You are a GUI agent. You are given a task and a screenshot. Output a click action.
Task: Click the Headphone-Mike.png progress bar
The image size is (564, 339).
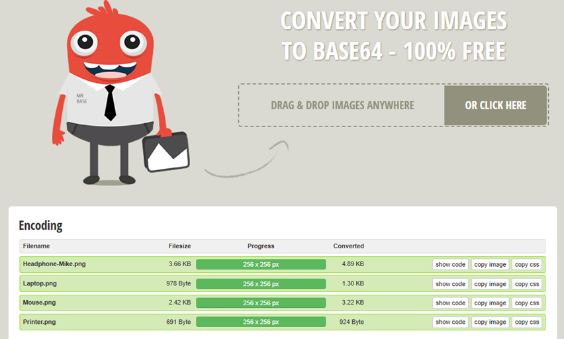click(x=261, y=264)
